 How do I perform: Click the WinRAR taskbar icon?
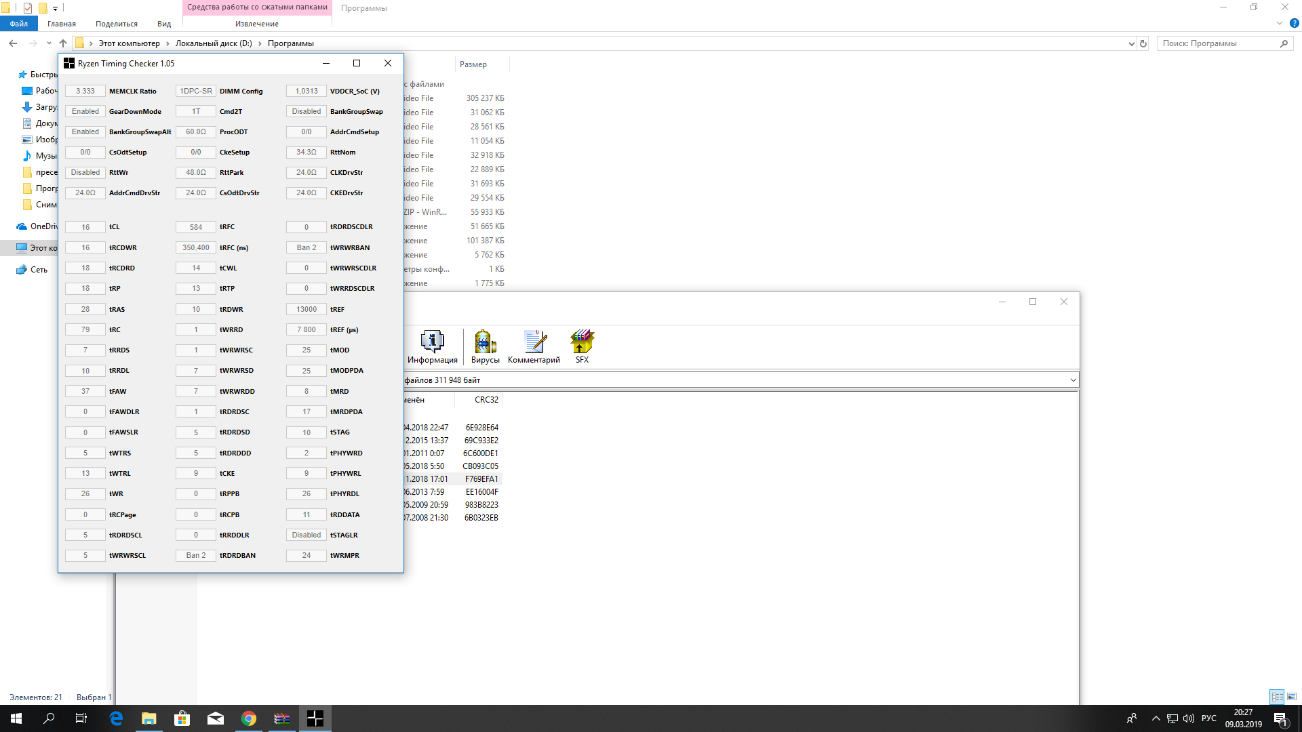point(282,718)
